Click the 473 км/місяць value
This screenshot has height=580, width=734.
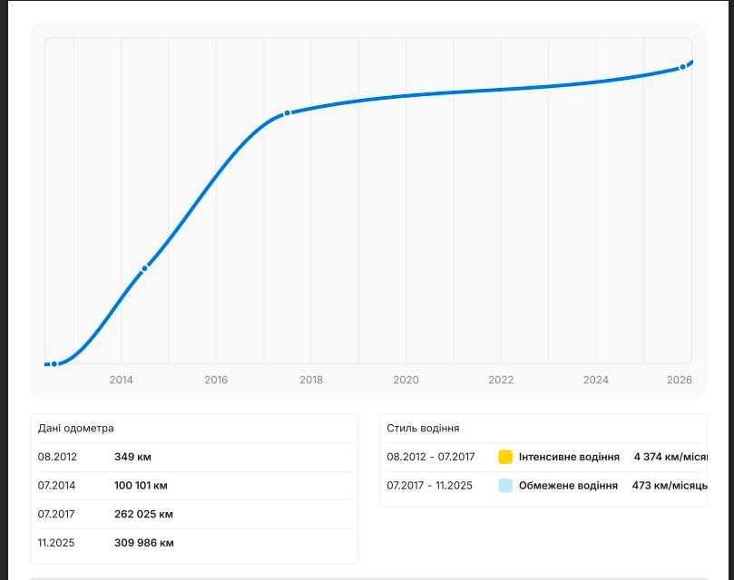[x=670, y=486]
